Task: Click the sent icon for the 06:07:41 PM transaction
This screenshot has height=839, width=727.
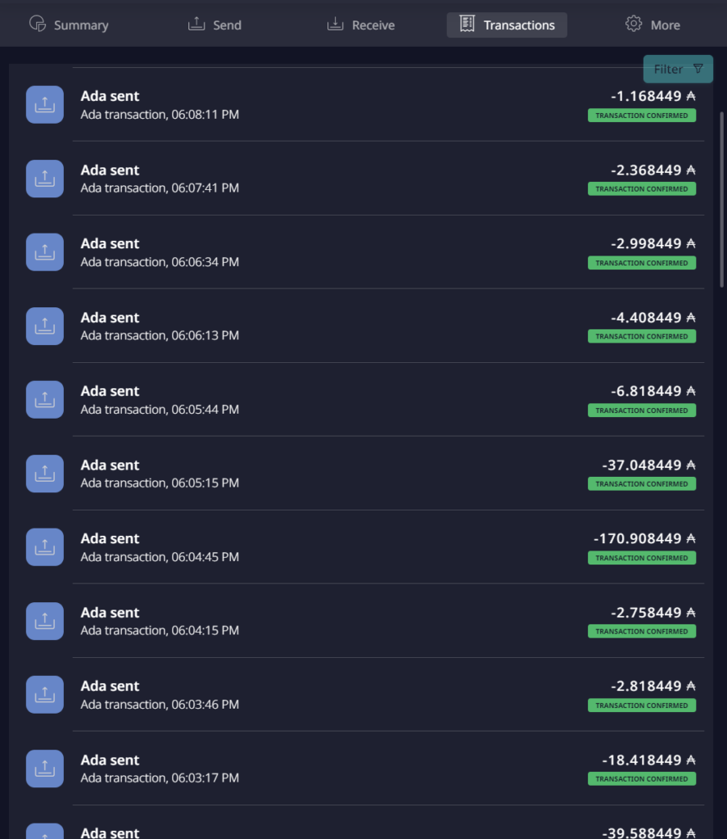Action: coord(45,179)
